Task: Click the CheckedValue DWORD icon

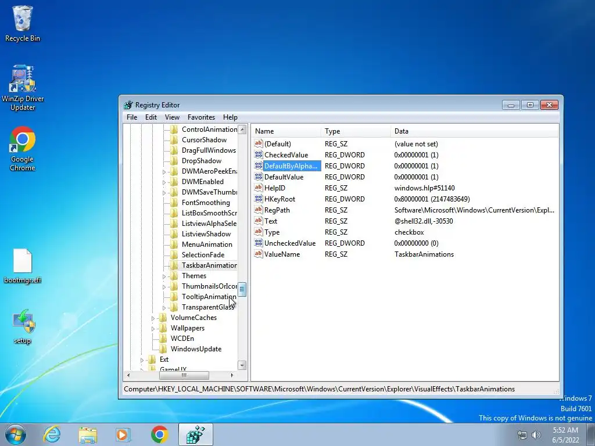Action: click(x=259, y=154)
